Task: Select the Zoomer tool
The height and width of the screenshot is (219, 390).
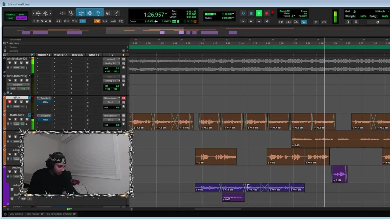Action: (x=71, y=13)
